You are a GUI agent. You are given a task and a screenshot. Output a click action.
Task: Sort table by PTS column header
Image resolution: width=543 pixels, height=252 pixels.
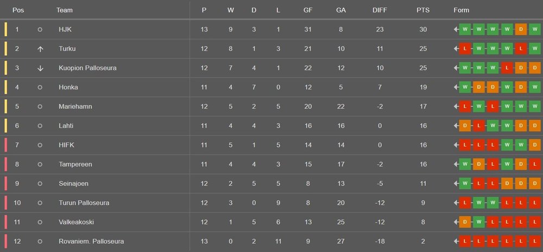coord(422,10)
